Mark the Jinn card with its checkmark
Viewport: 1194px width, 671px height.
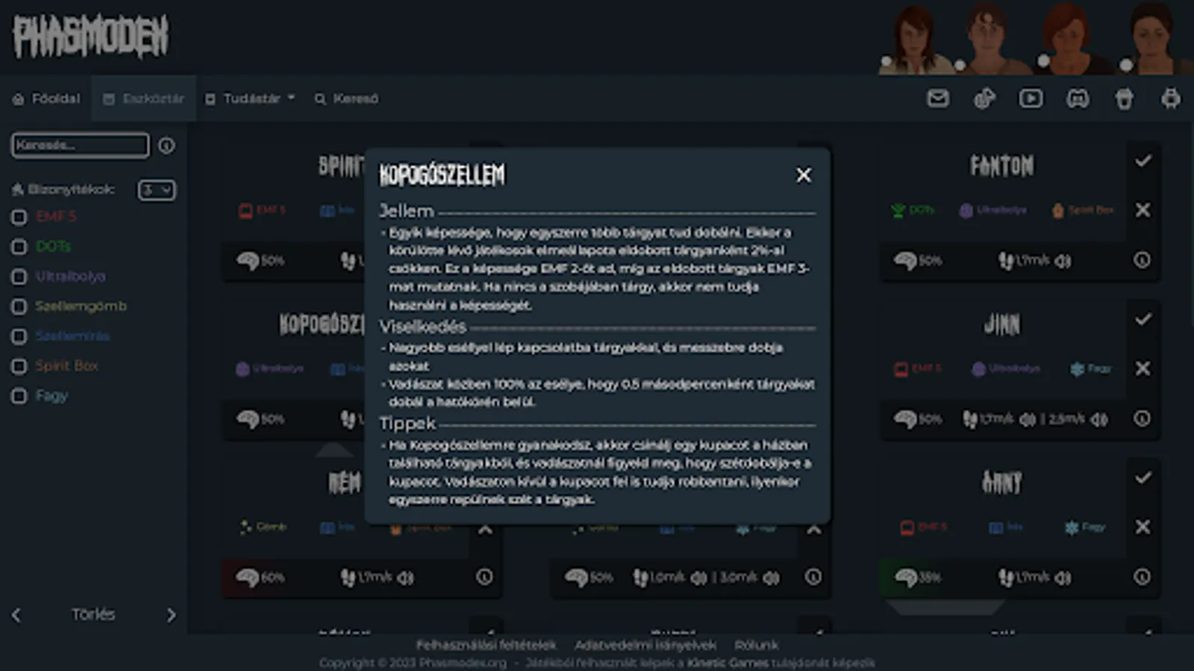click(x=1143, y=319)
